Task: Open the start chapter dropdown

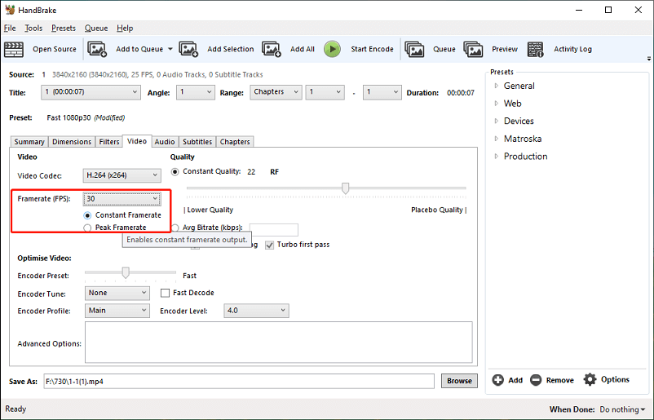Action: [325, 92]
